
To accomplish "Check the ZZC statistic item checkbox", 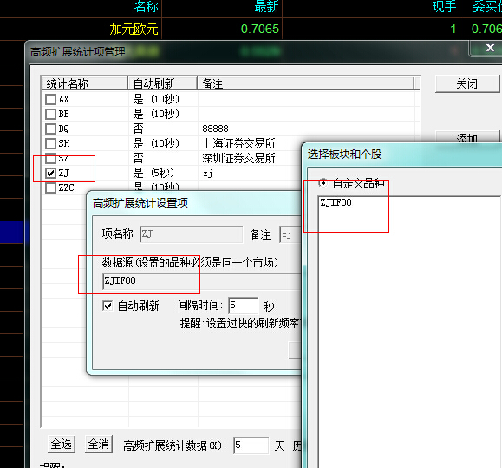I will pyautogui.click(x=50, y=188).
